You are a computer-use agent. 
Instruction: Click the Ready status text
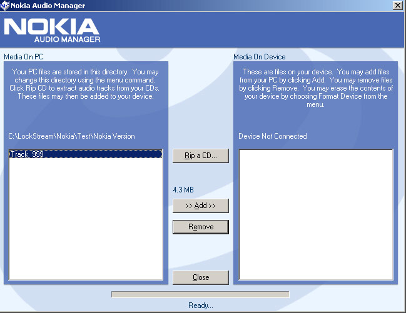[201, 306]
